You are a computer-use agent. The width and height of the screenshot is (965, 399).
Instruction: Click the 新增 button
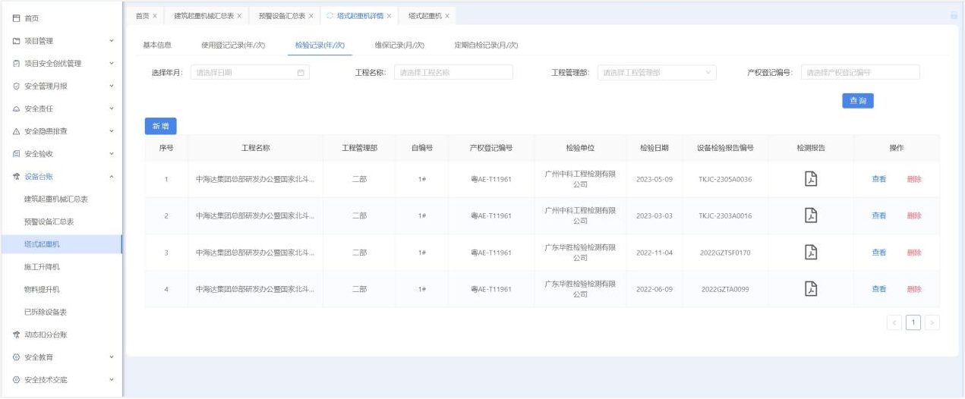tap(160, 126)
